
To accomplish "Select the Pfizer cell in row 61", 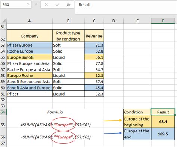I will [29, 94].
